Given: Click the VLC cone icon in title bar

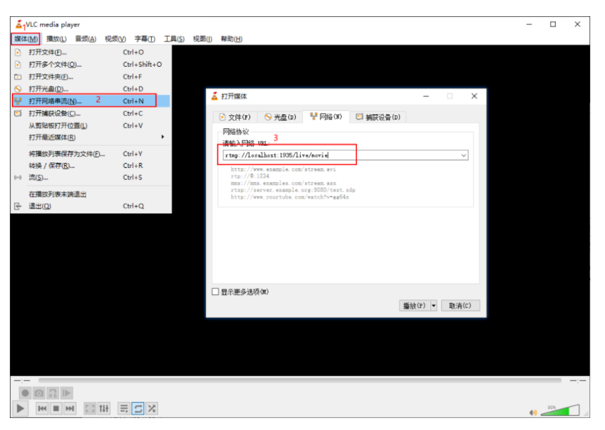Looking at the screenshot, I should pos(18,25).
